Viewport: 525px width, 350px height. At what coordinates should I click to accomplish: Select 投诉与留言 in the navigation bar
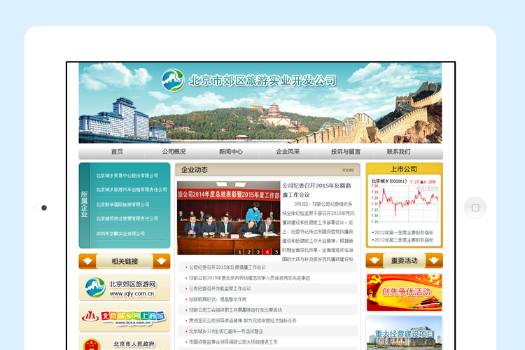(x=345, y=152)
